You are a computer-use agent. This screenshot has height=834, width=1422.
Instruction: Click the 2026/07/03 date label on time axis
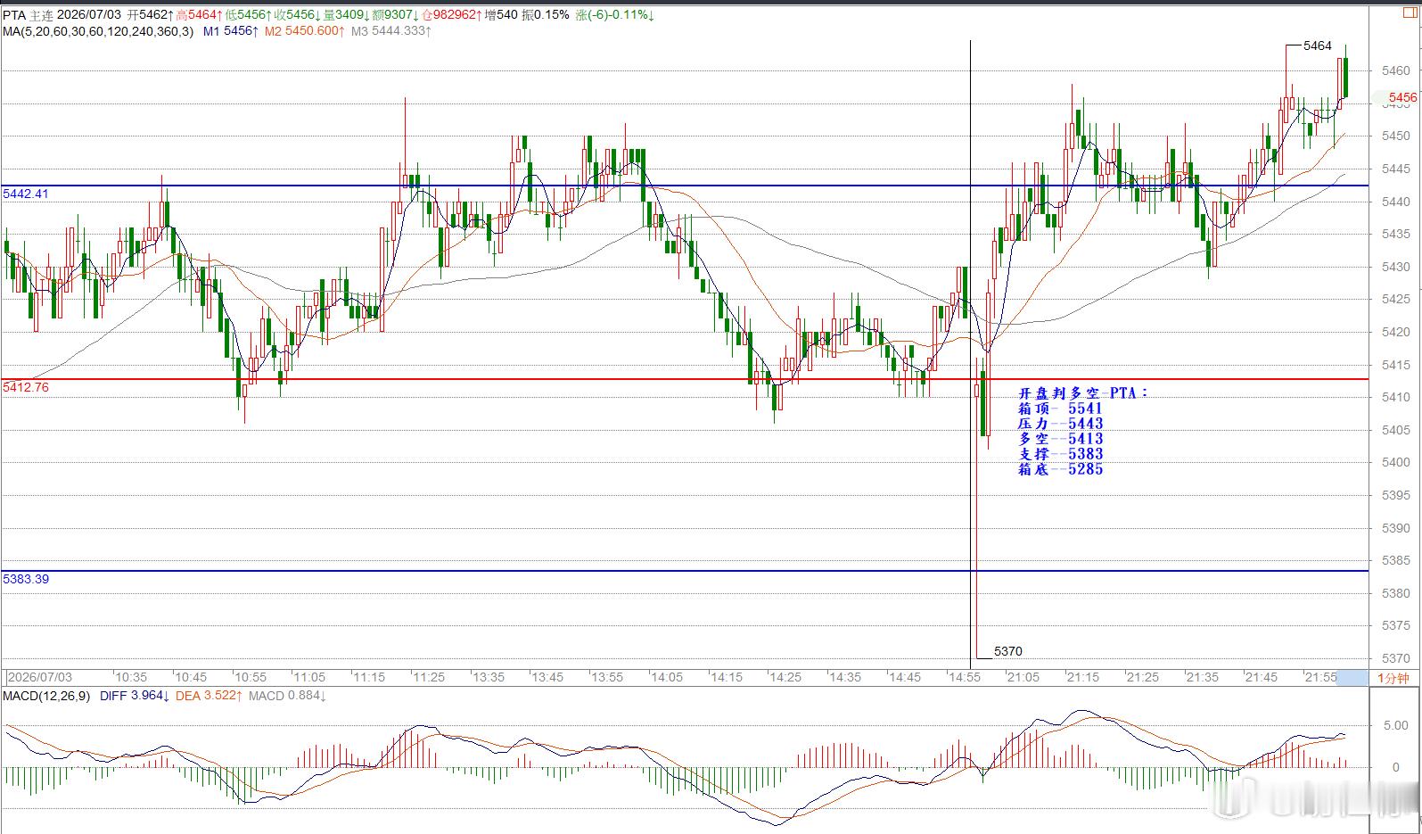click(40, 678)
